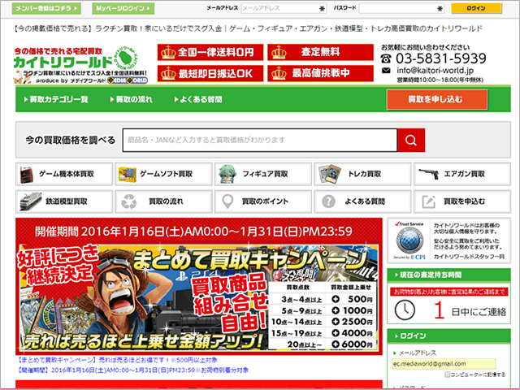Open よくある質問 tile with question icon

coord(362,201)
